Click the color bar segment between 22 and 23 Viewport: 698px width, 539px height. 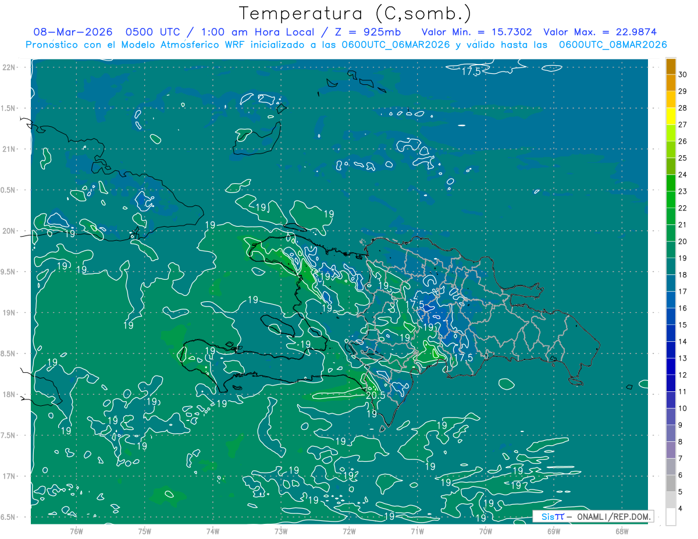coord(671,200)
